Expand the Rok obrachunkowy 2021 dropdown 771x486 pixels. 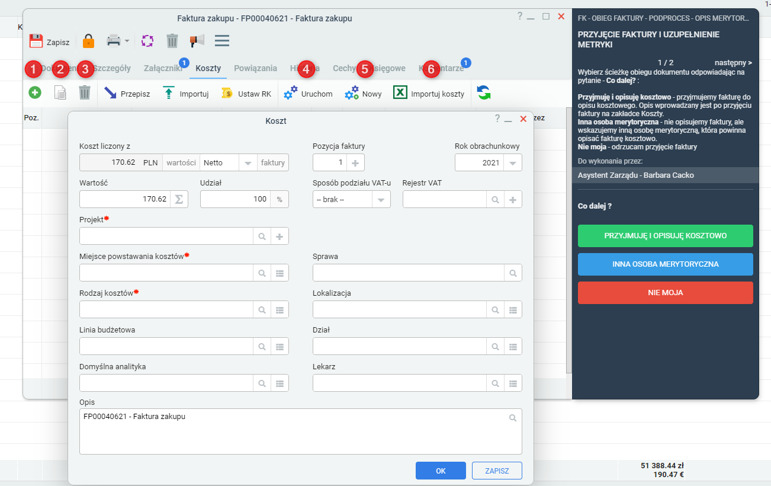pos(512,163)
